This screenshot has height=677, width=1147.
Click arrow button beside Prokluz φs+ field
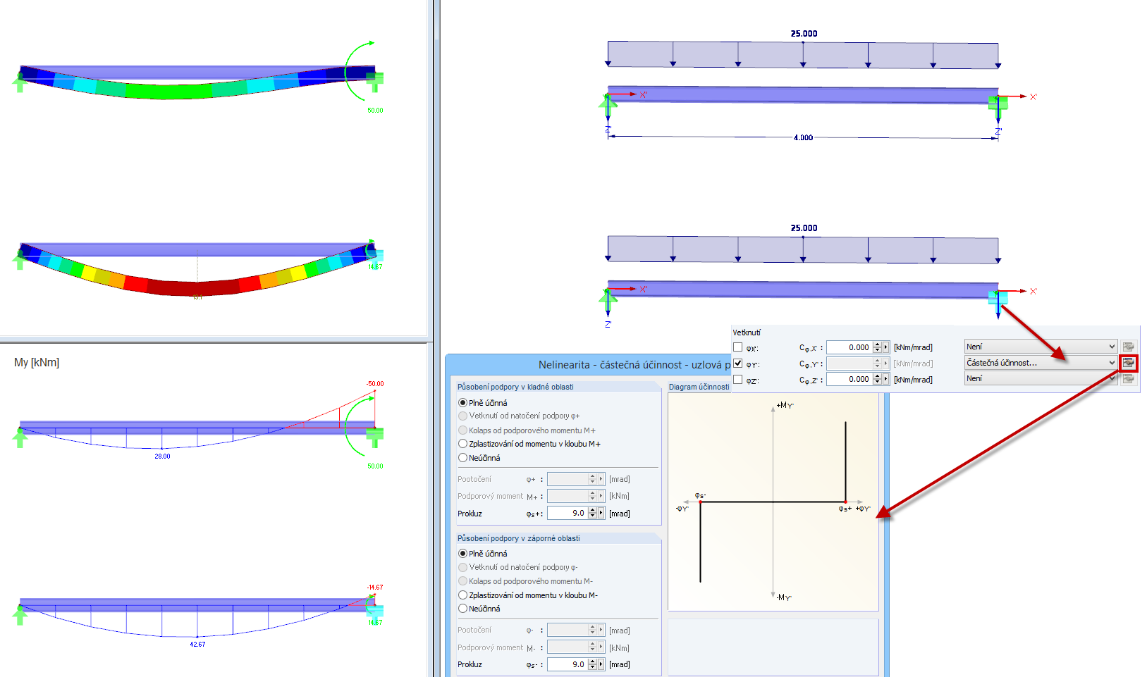[x=601, y=514]
